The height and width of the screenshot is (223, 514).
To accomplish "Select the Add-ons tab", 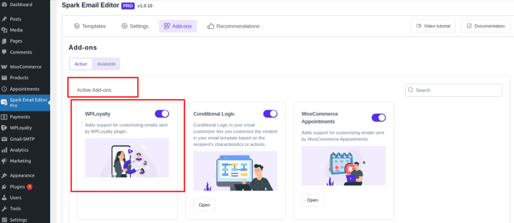I will 178,26.
